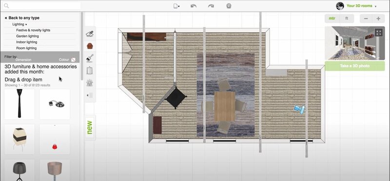The width and height of the screenshot is (390, 181).
Task: Choose the dark grey table lamp item
Action: pos(19,170)
